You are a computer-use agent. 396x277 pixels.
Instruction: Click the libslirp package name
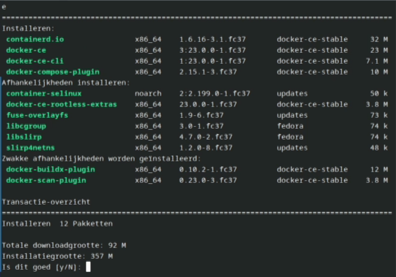24,137
